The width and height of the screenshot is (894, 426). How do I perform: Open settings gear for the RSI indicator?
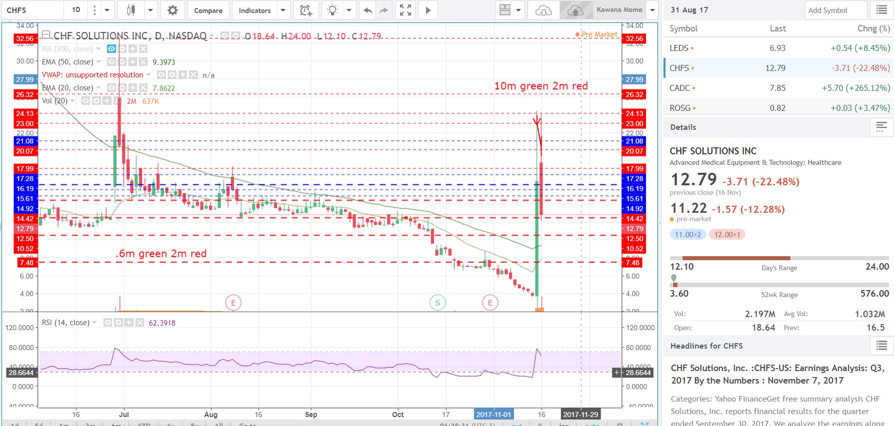118,323
